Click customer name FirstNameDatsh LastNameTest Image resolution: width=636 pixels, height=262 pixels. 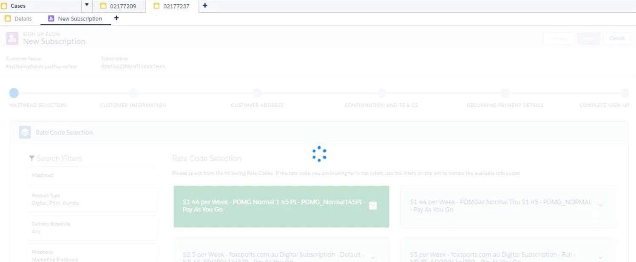[42, 67]
